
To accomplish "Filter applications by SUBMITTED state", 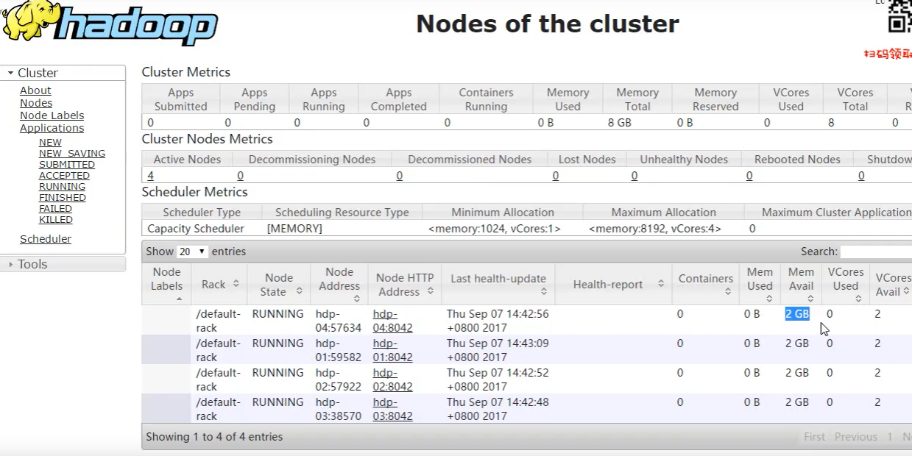I will pos(67,165).
